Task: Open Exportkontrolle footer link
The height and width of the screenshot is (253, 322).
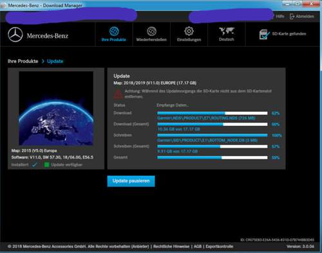Action: pyautogui.click(x=220, y=247)
